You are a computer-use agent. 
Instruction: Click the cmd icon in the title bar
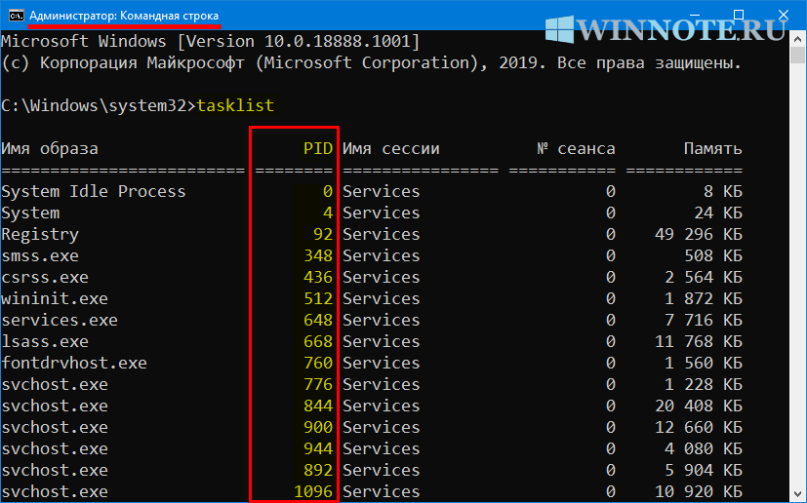pos(16,16)
